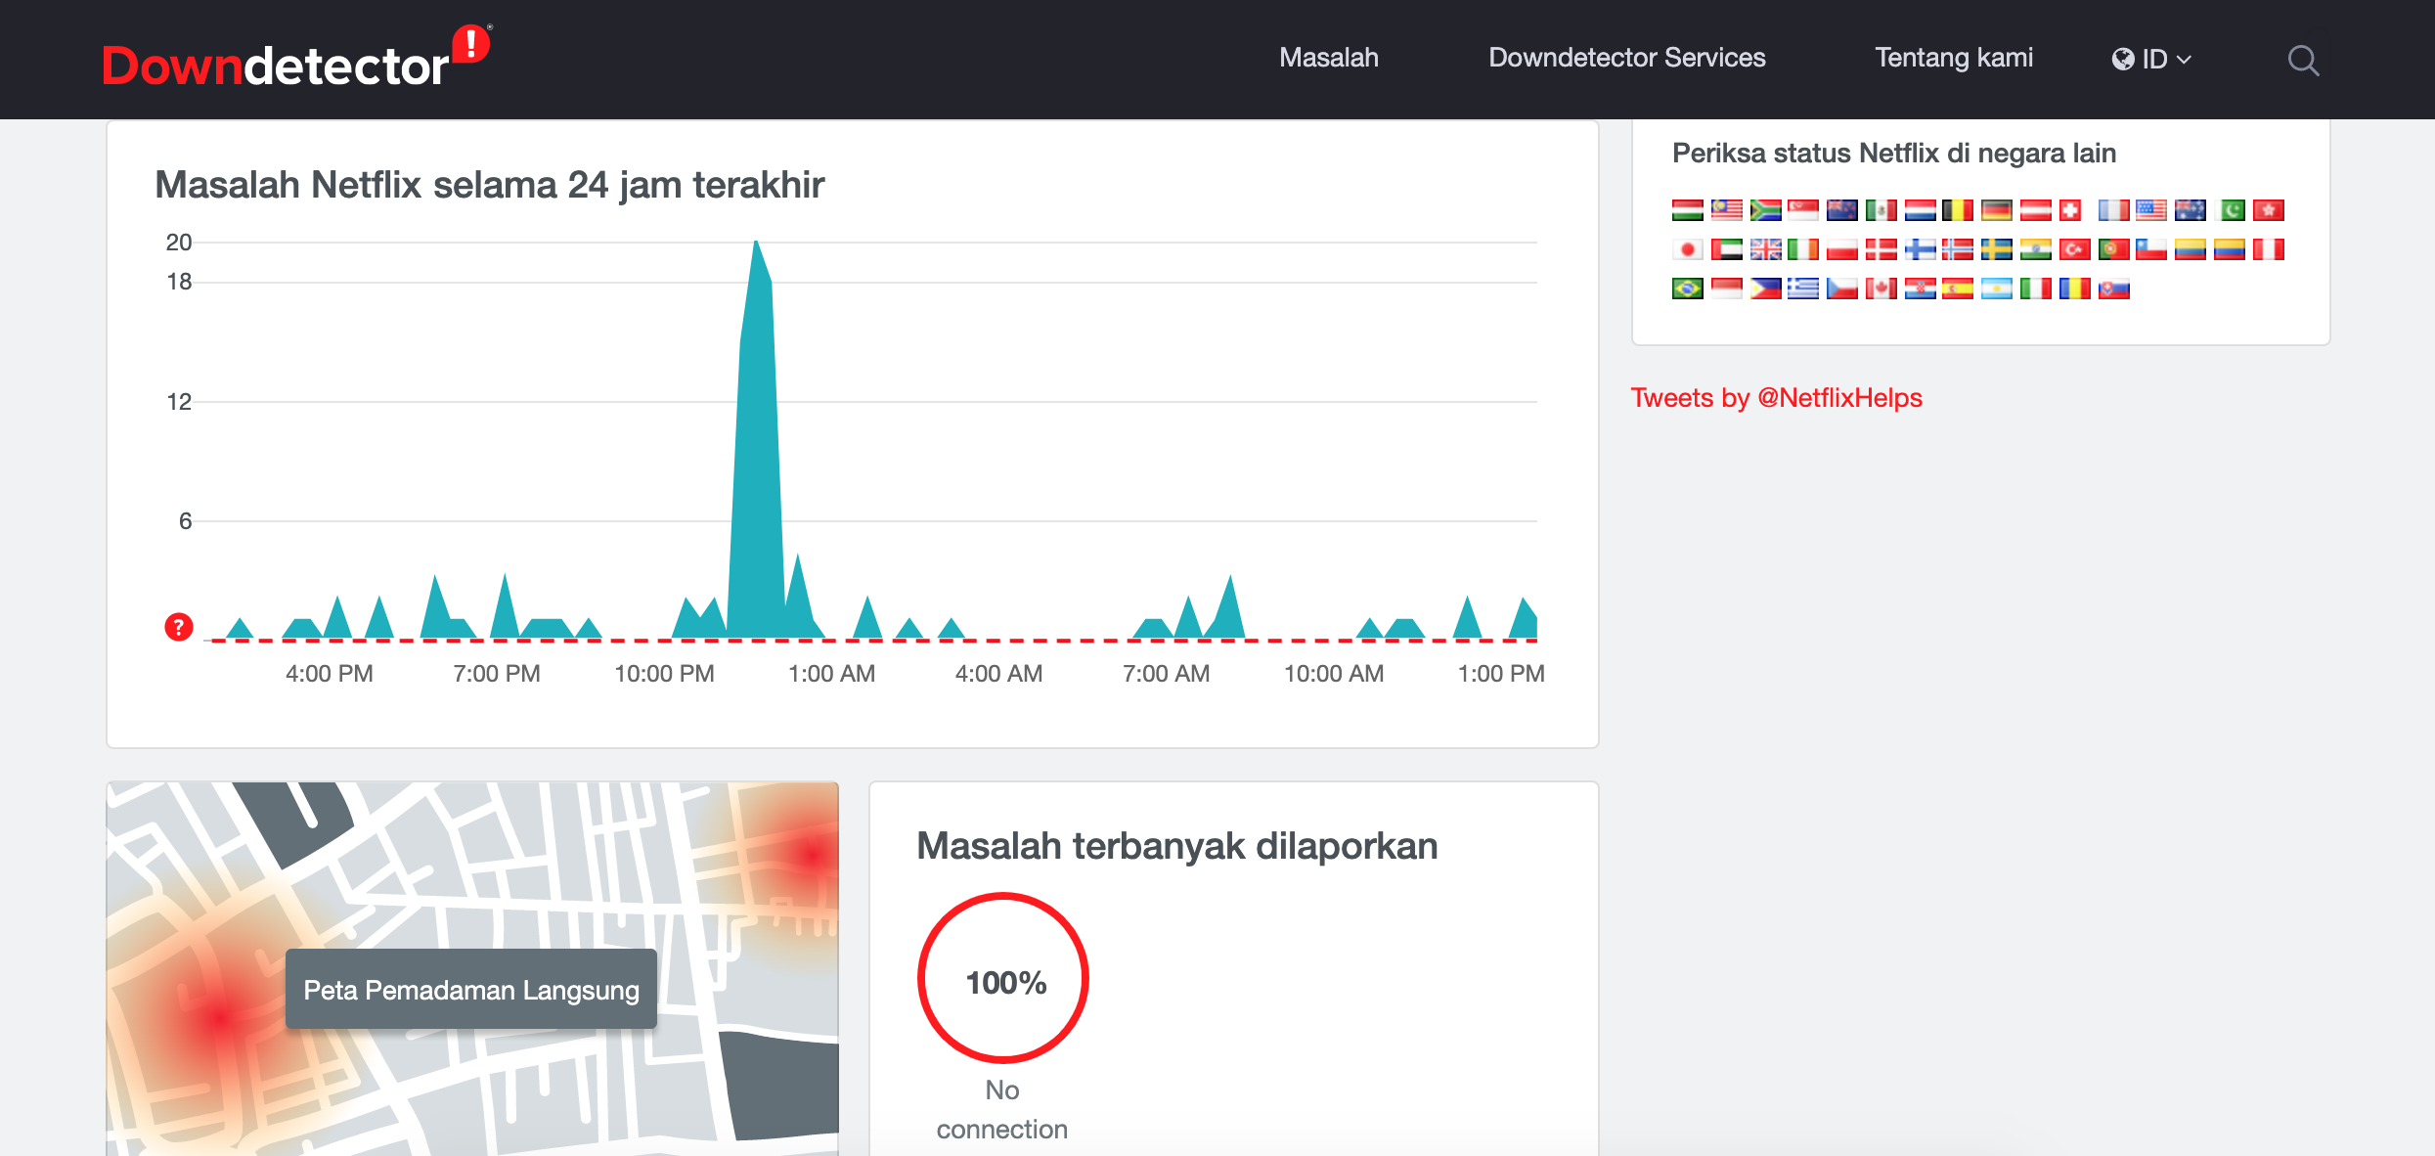Select the Philippines flag
The width and height of the screenshot is (2435, 1156).
(1766, 289)
